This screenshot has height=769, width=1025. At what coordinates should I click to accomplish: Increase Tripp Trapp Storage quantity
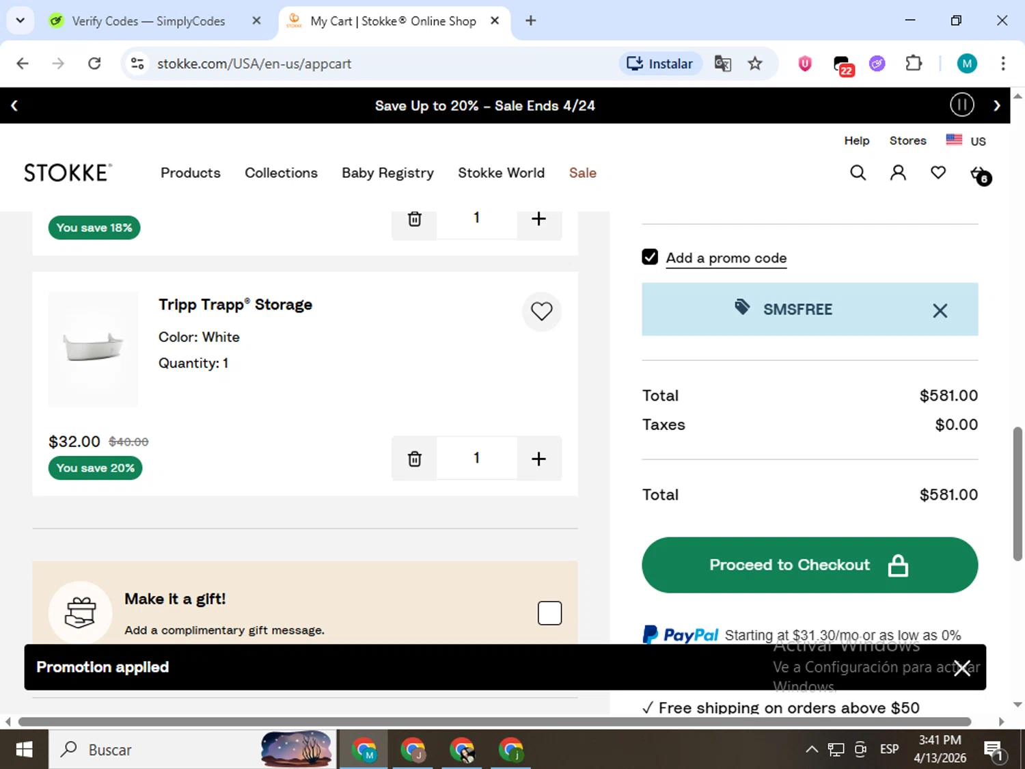pos(538,459)
